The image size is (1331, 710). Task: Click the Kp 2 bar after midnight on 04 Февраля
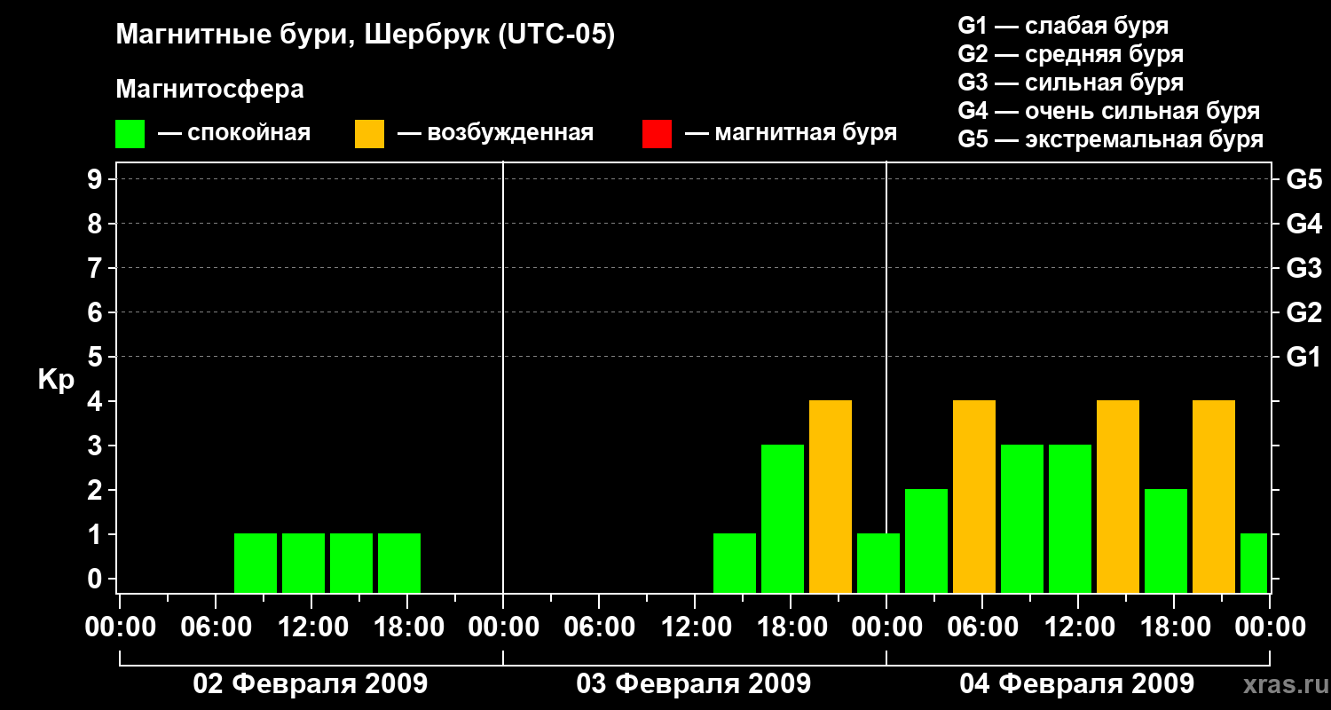click(x=926, y=540)
